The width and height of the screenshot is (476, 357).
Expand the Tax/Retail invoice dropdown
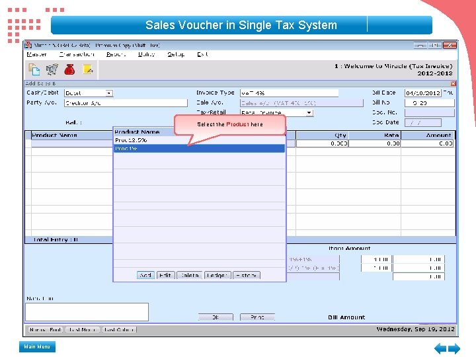coord(309,112)
